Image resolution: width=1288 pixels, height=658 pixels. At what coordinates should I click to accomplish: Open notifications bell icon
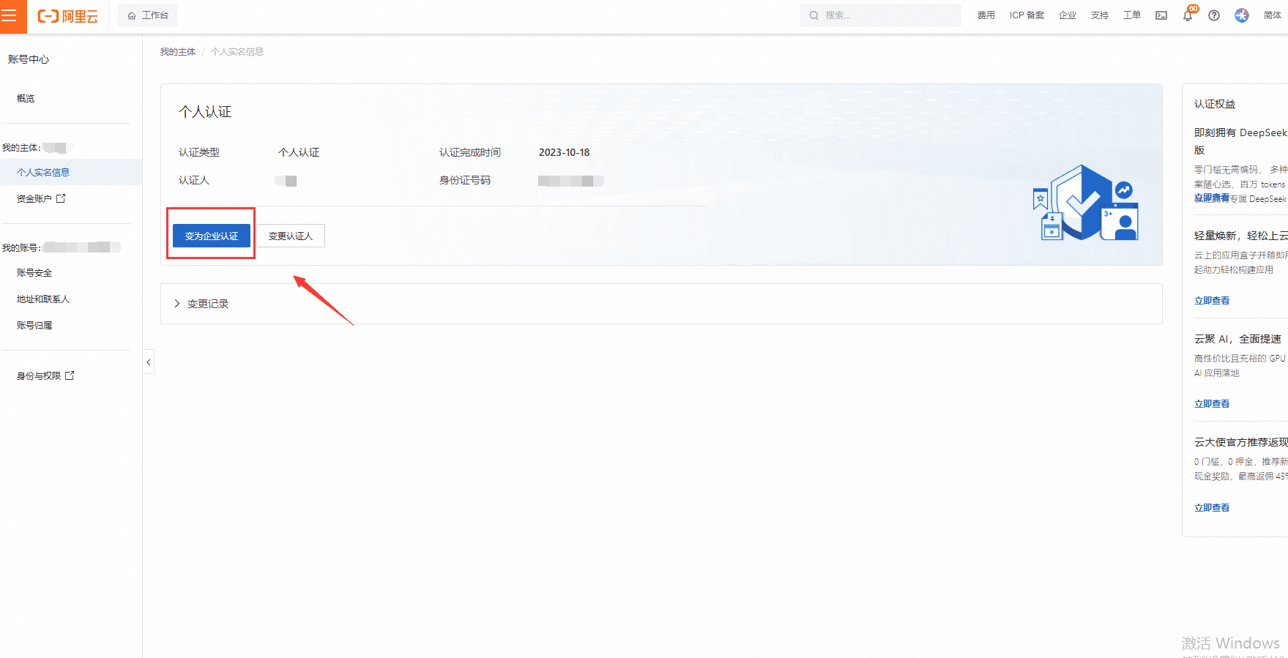click(x=1188, y=15)
